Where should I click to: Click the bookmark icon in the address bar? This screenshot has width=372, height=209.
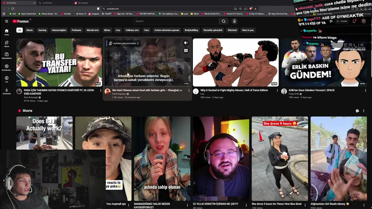point(98,9)
